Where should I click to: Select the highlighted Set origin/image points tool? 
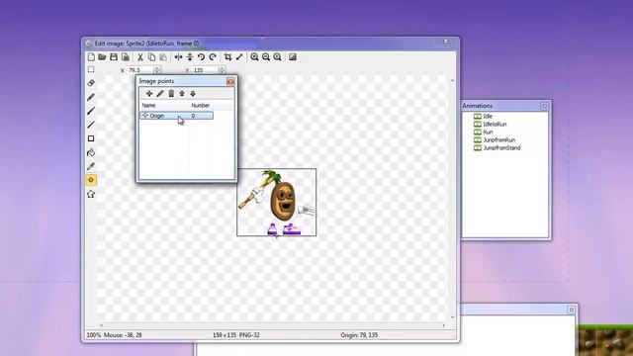pyautogui.click(x=91, y=180)
